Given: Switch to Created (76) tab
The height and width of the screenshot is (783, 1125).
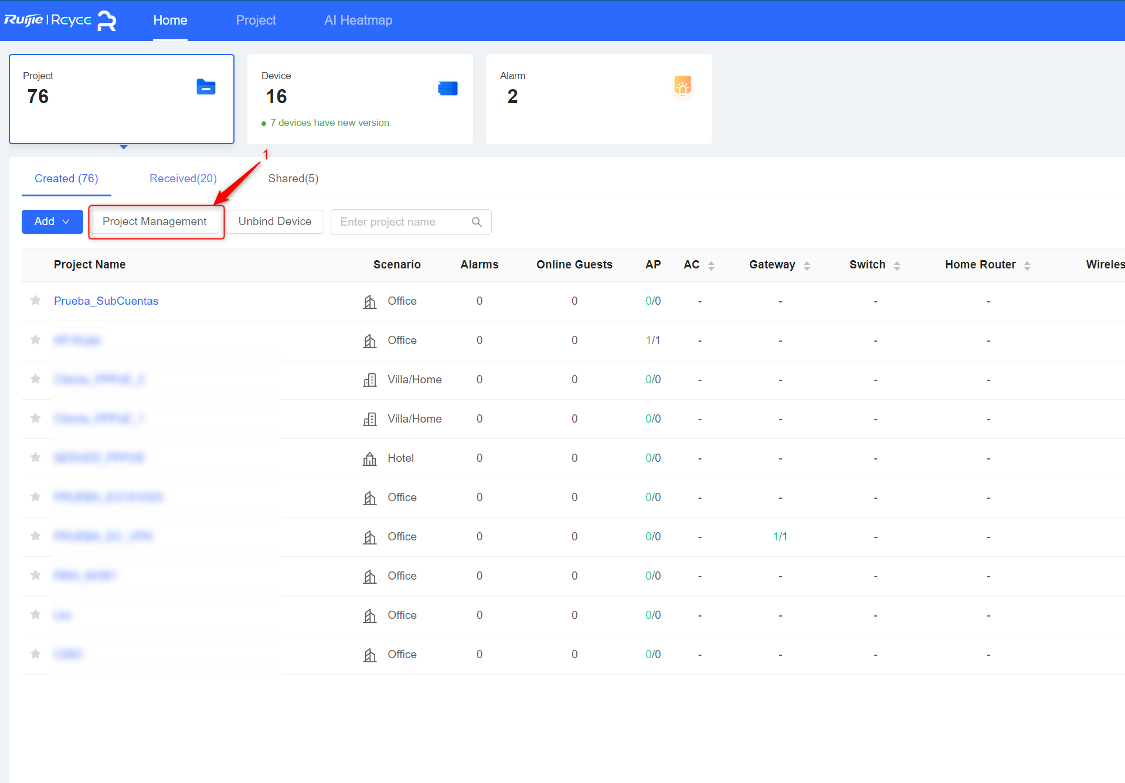Looking at the screenshot, I should [x=66, y=179].
